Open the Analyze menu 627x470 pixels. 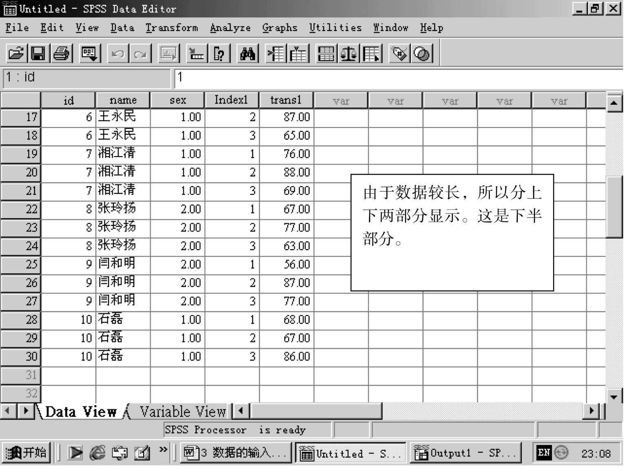pos(230,28)
